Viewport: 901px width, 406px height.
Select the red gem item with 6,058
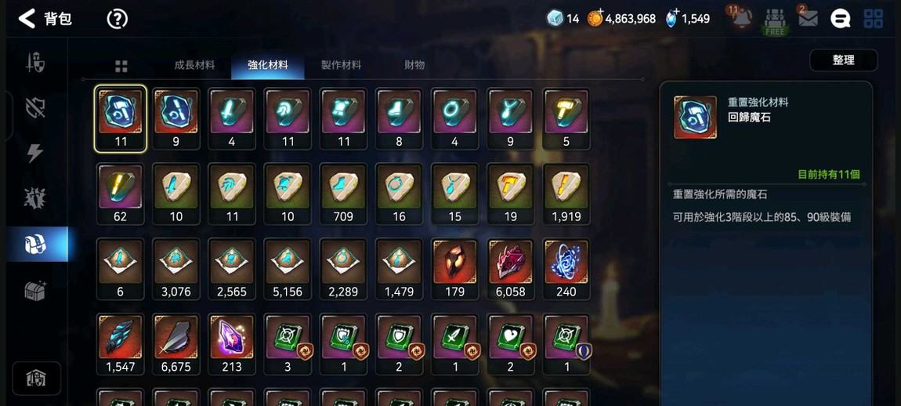(x=510, y=269)
